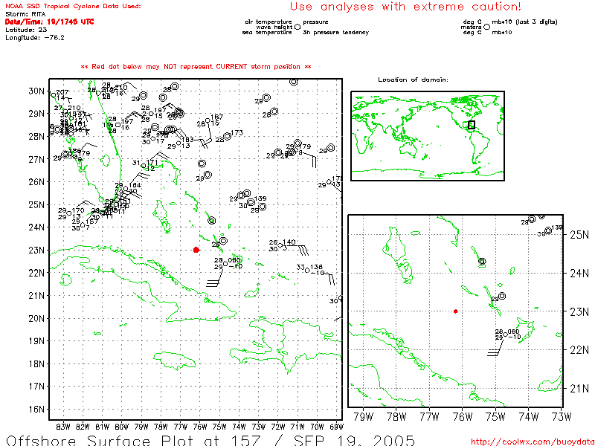This screenshot has width=595, height=446.
Task: Select red storm marker in zoomed inset map
Action: pyautogui.click(x=455, y=311)
